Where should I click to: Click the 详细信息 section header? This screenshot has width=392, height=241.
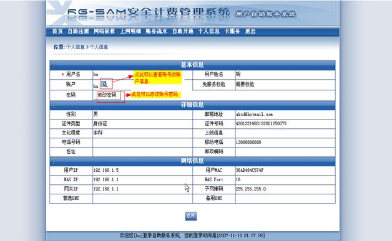192,105
